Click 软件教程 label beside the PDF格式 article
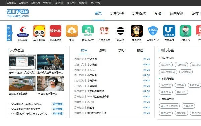Screen dimensions: 201x126 pos(58,104)
